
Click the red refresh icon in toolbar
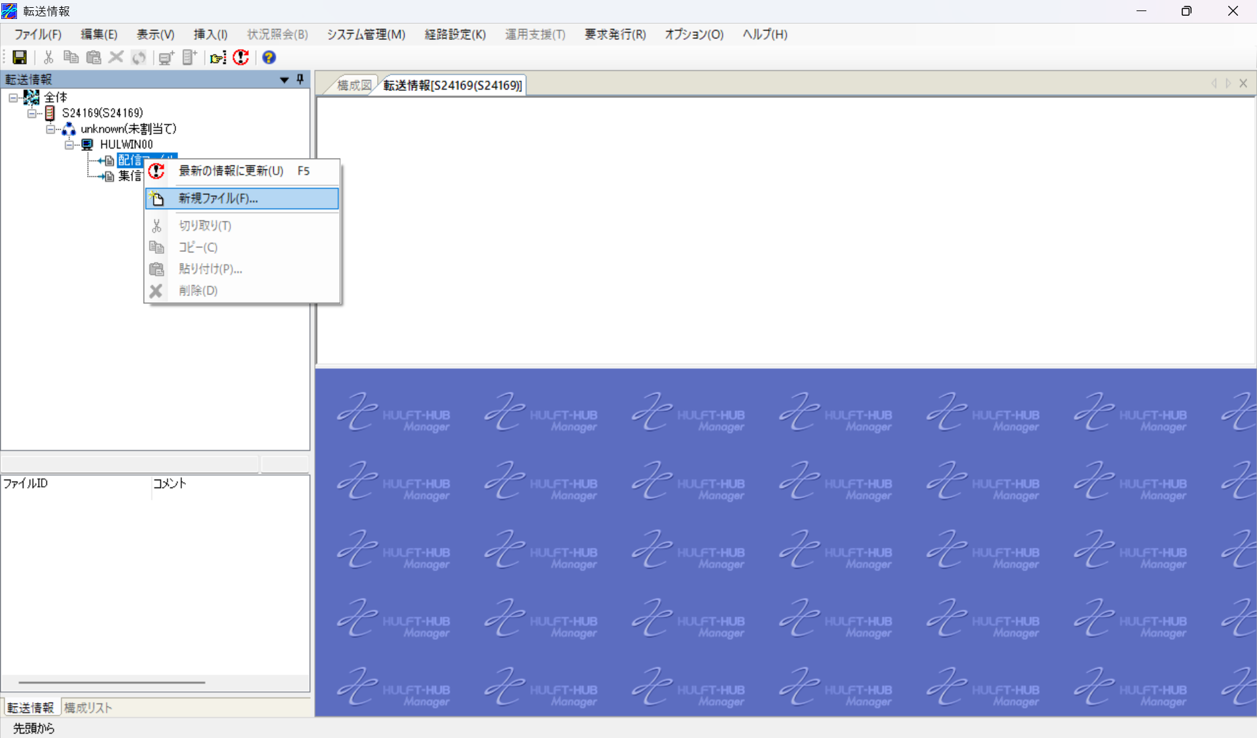(241, 58)
